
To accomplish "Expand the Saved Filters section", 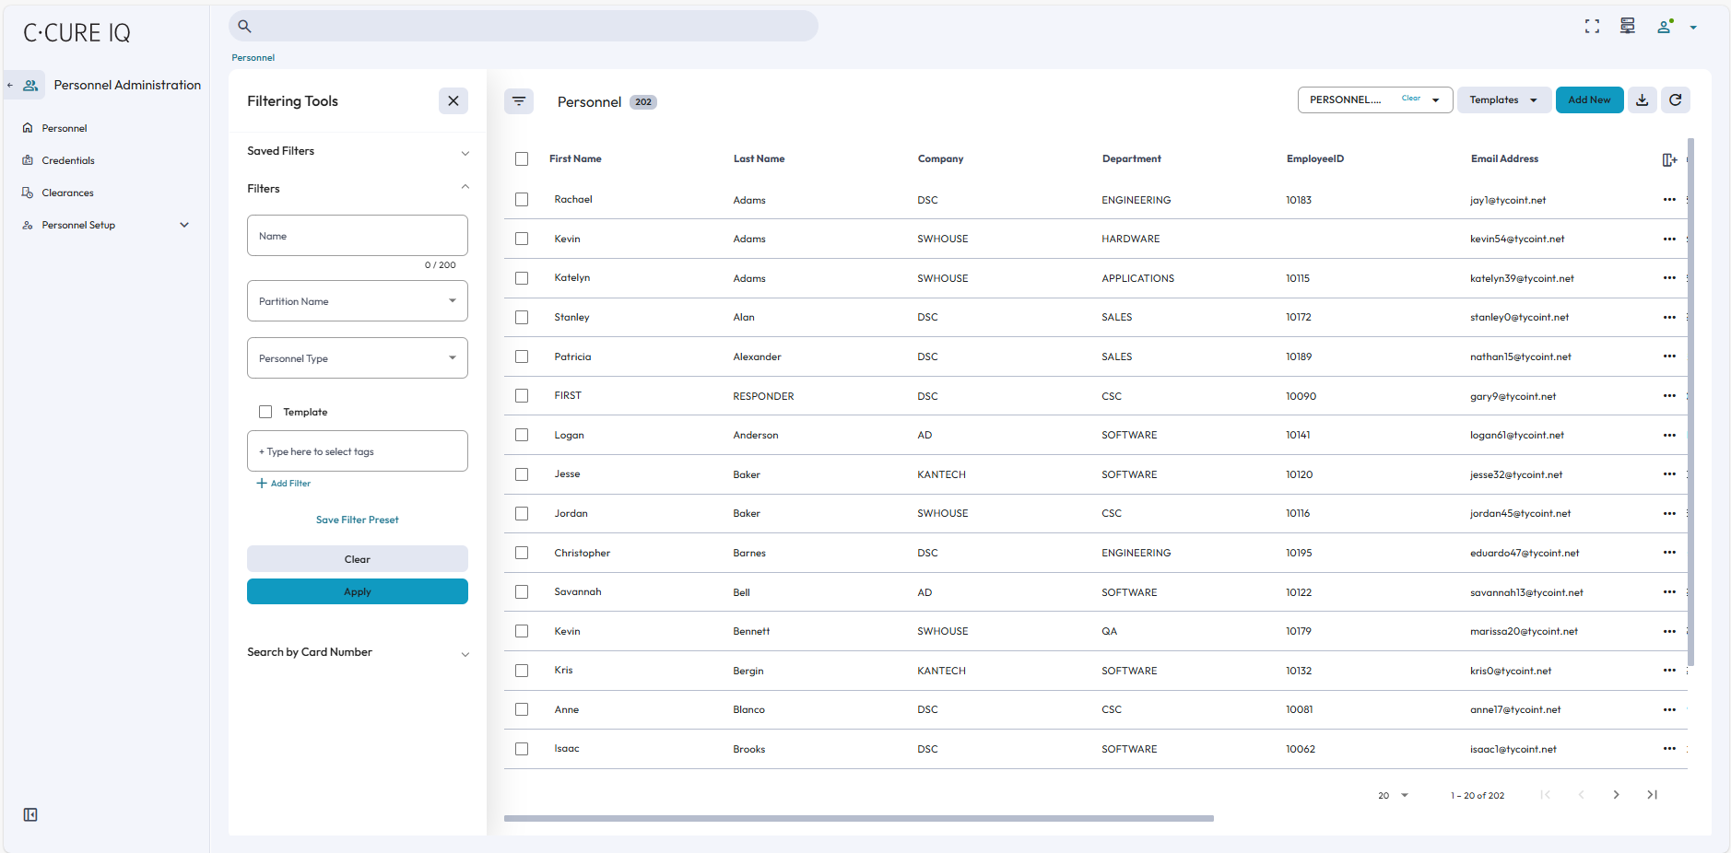I will [357, 151].
